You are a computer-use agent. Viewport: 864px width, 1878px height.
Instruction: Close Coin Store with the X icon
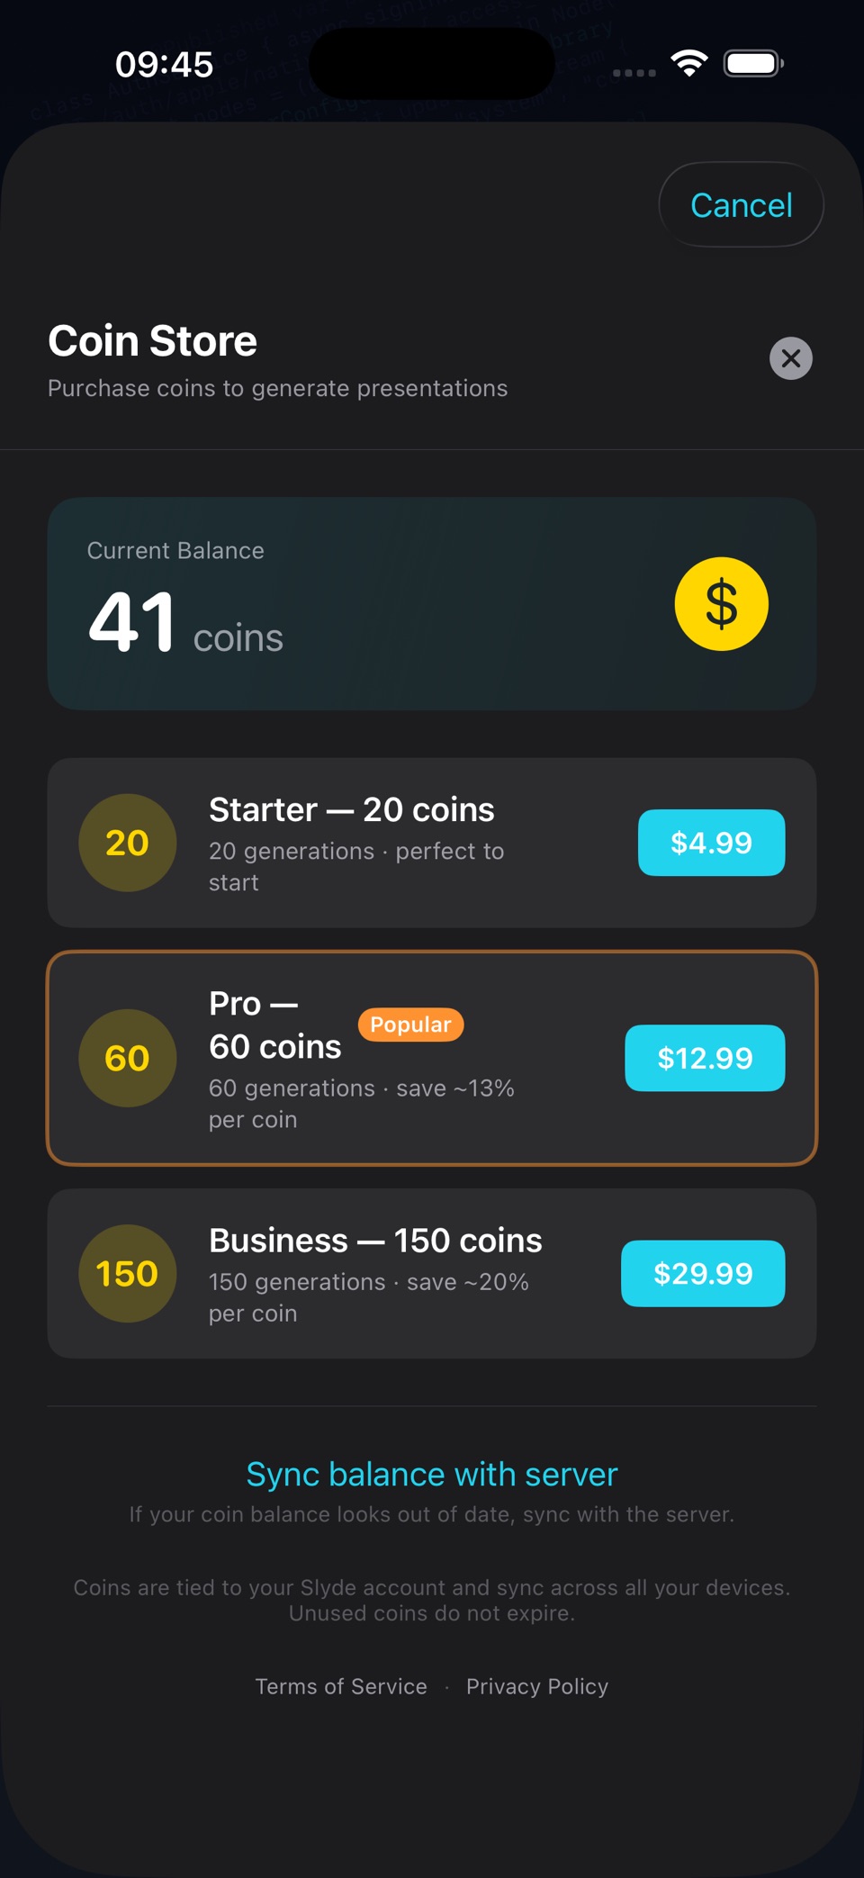click(x=790, y=358)
